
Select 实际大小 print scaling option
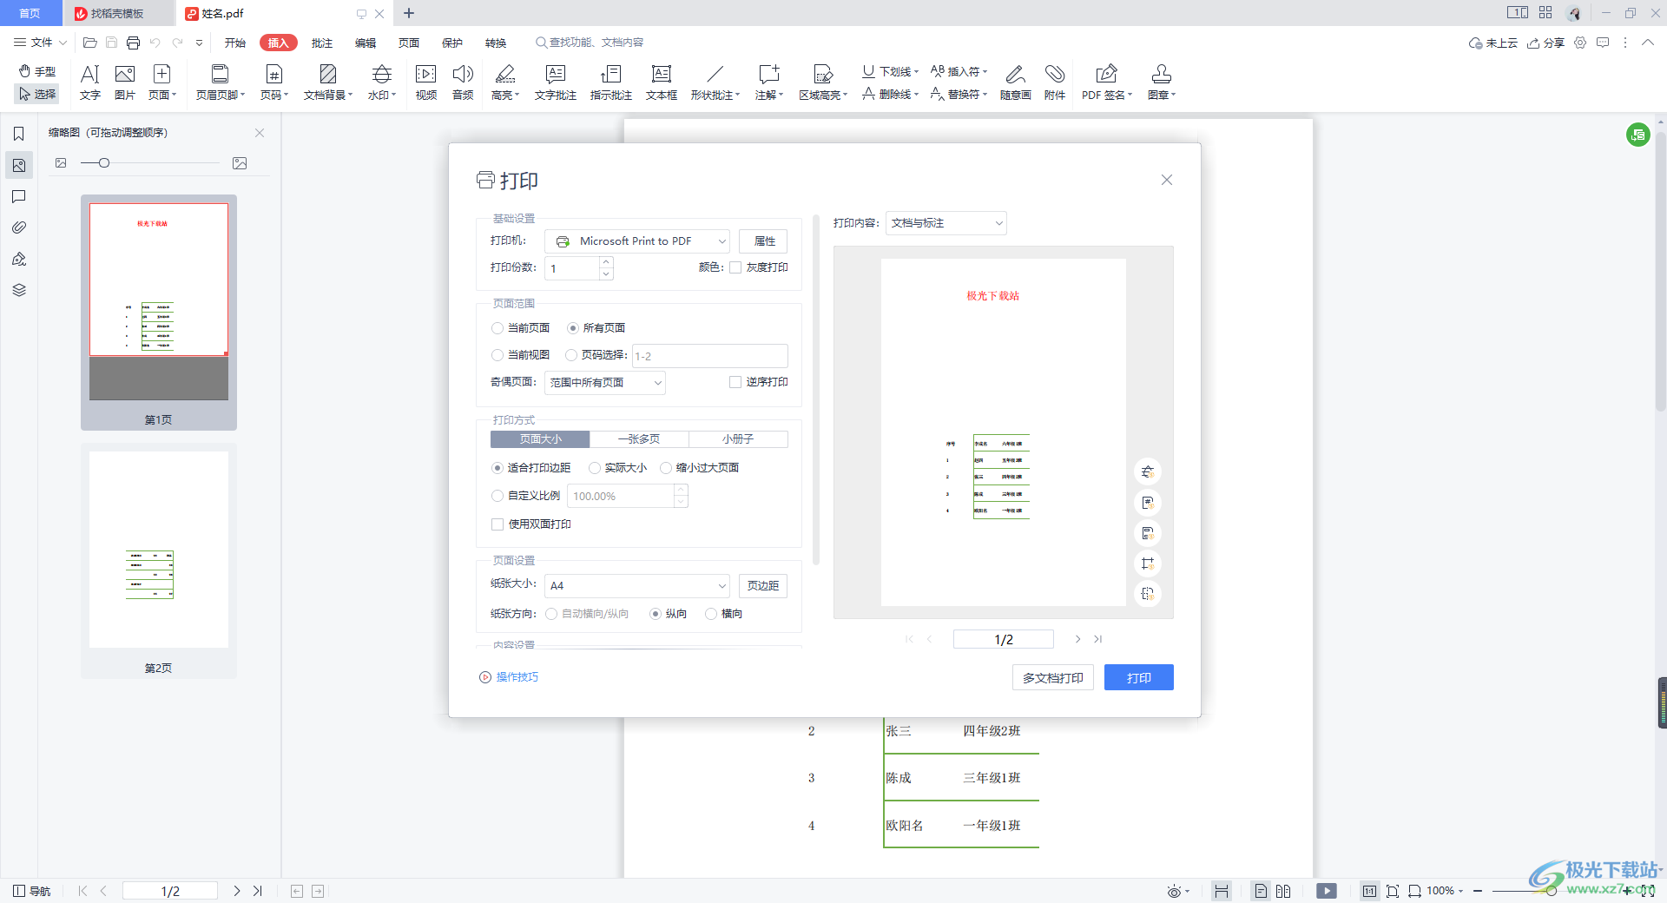(x=595, y=468)
